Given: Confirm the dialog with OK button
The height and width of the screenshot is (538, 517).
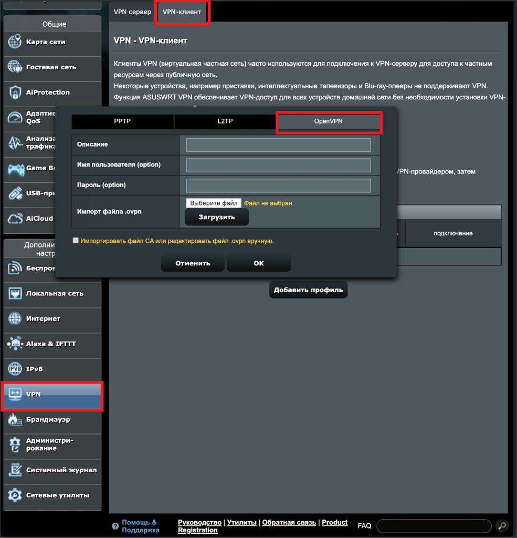Looking at the screenshot, I should 259,263.
